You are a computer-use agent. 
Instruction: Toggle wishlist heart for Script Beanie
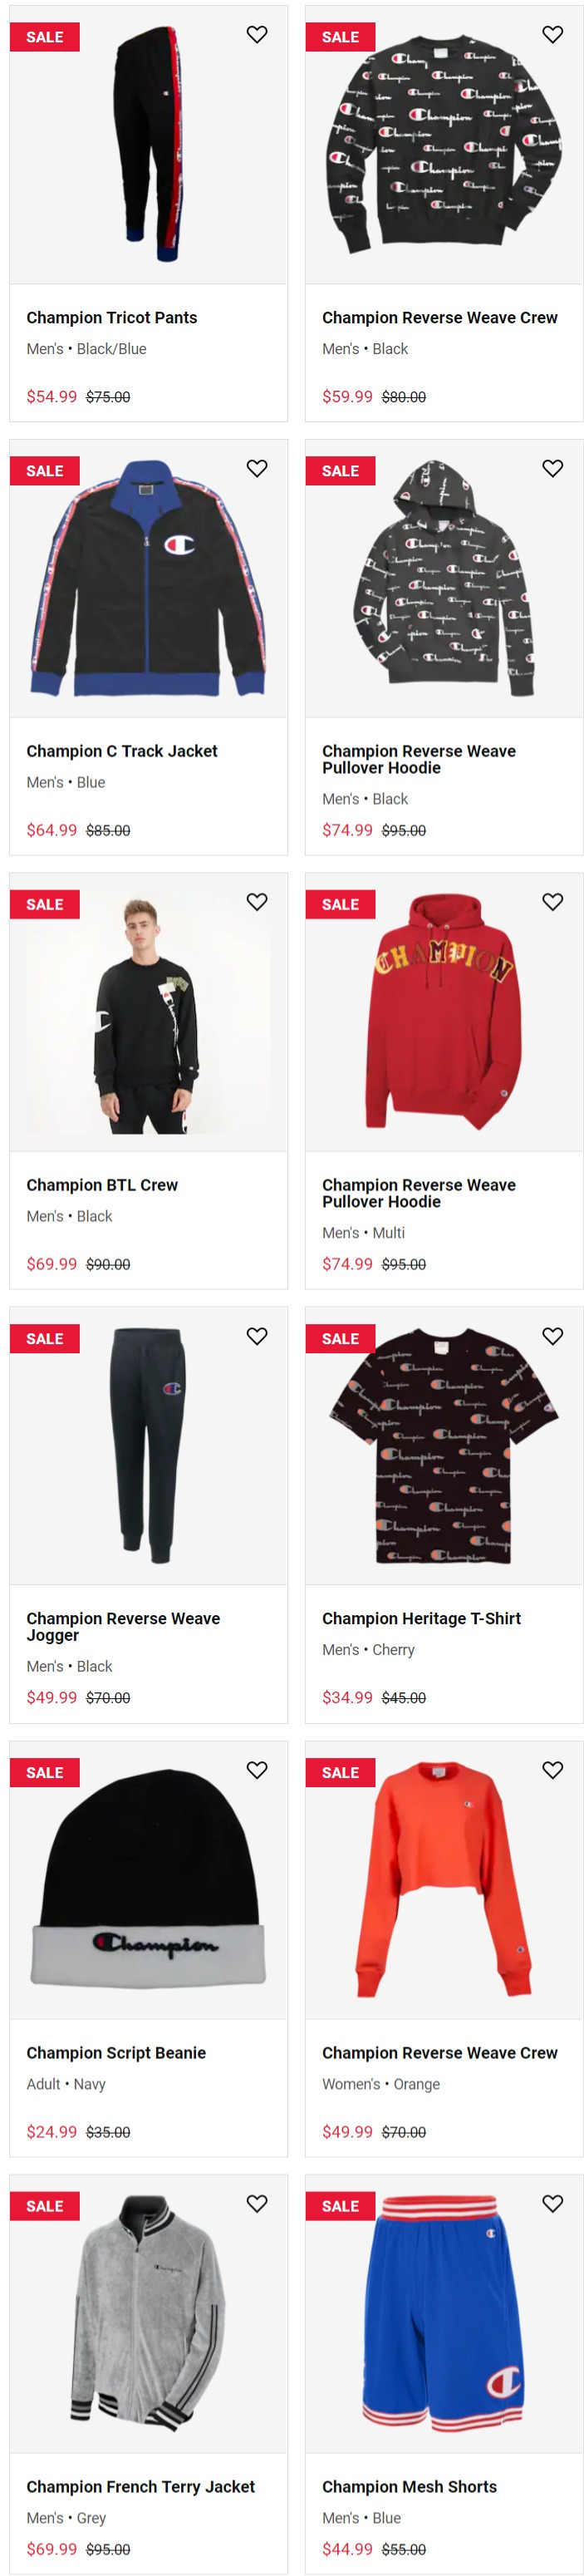click(x=257, y=1770)
